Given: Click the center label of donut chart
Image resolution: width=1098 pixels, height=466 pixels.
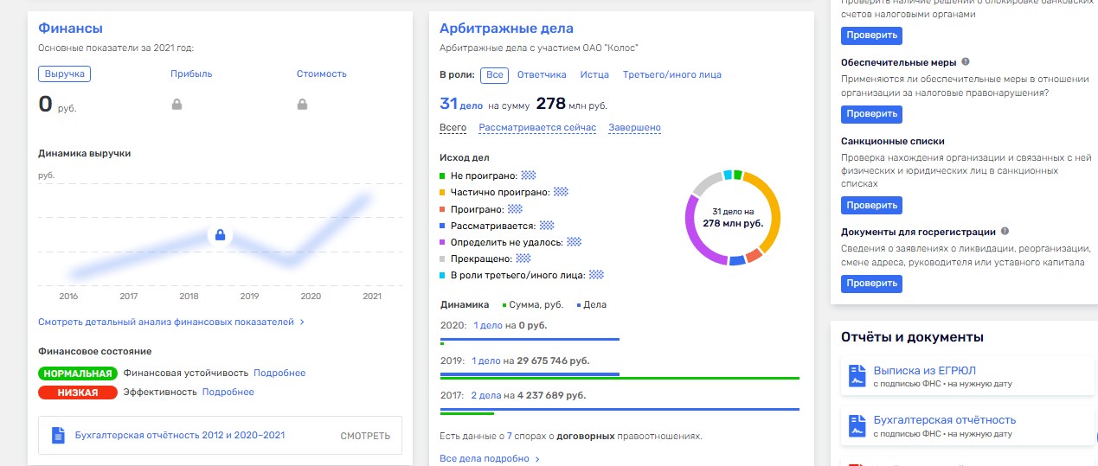Looking at the screenshot, I should 733,217.
